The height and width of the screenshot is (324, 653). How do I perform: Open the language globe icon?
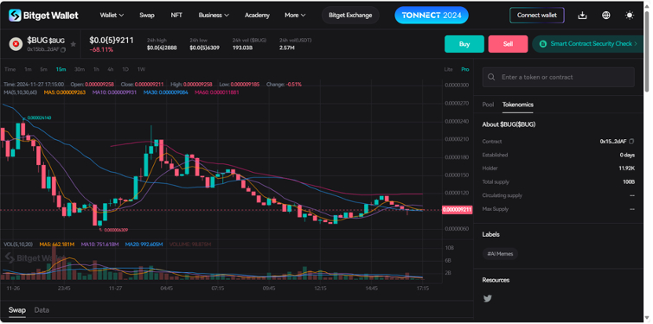[606, 16]
